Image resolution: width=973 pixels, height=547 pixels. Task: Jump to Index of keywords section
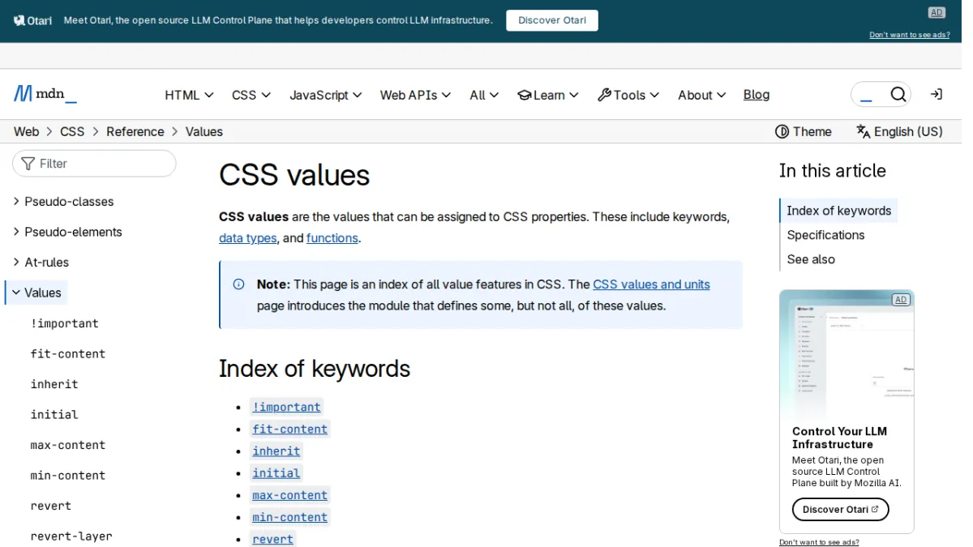coord(839,211)
